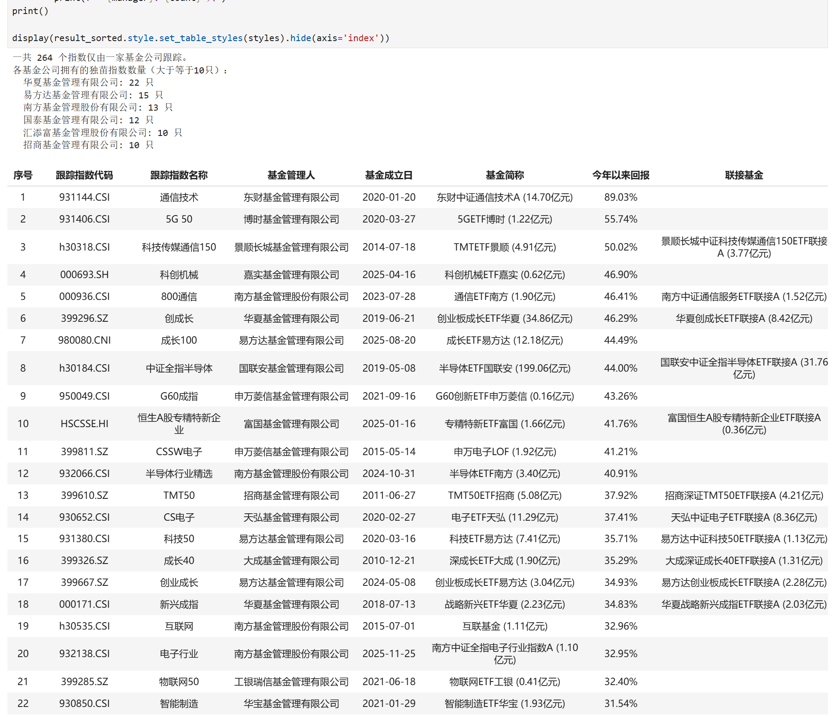This screenshot has width=832, height=717.
Task: Click linked fund 南方中证通信服务ETF联接A
Action: click(x=744, y=296)
